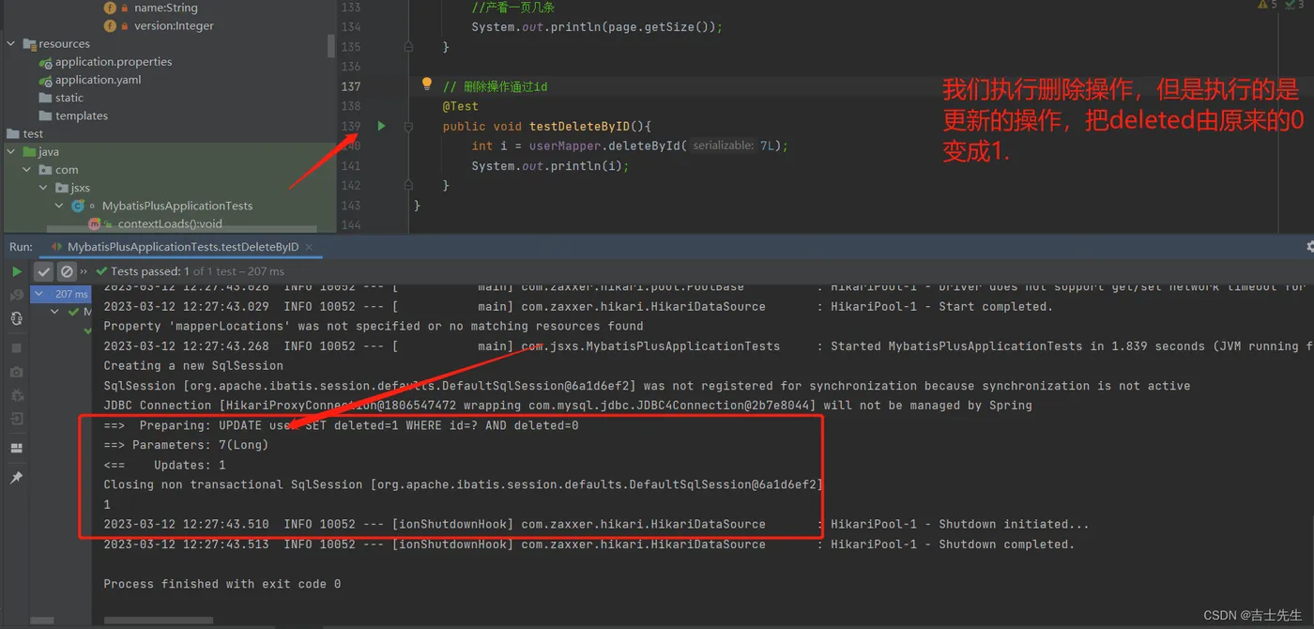Click 'Creating a new SqlSession' console line
Viewport: 1314px width, 629px height.
pos(193,366)
